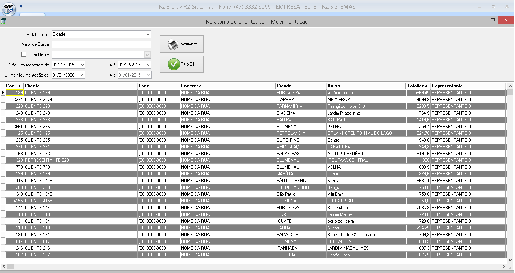Click the 5869,45 TotalMov value
The image size is (515, 273).
pos(418,92)
